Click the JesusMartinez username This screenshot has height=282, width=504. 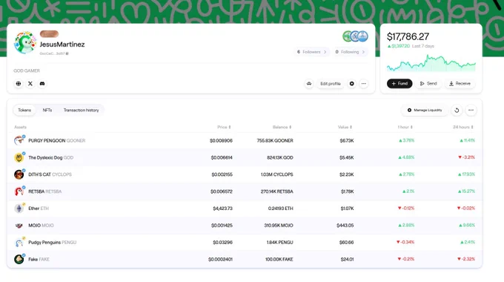pyautogui.click(x=62, y=45)
